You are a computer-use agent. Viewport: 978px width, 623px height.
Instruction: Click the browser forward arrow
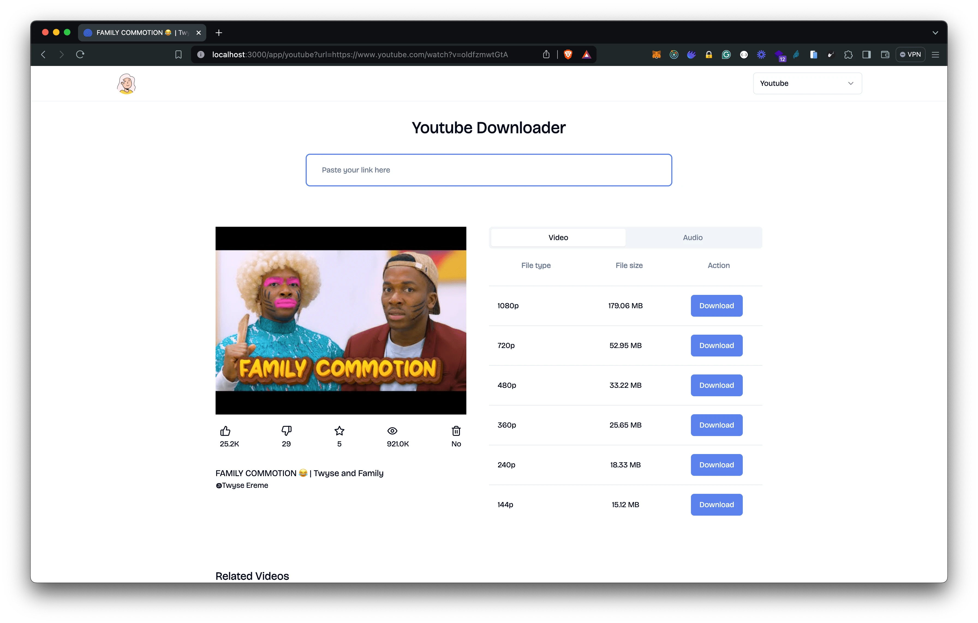pos(61,54)
